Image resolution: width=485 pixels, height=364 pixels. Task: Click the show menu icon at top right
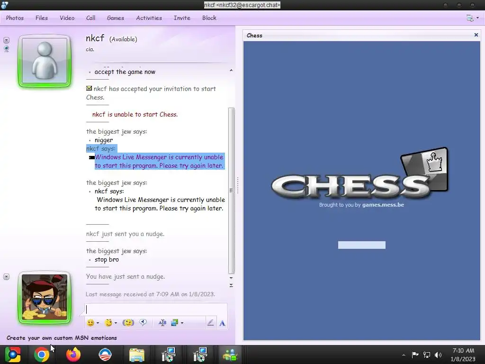(470, 18)
